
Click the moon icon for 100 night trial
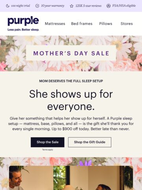pos(7,6)
